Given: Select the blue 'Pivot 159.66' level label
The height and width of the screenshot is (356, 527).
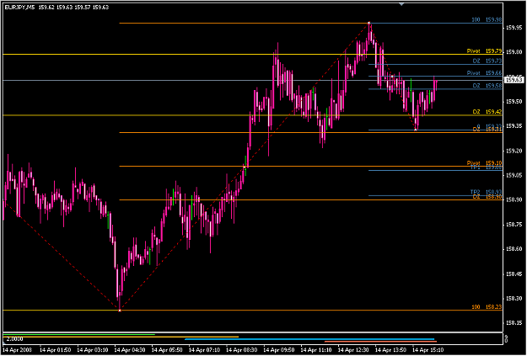Looking at the screenshot, I should point(484,73).
